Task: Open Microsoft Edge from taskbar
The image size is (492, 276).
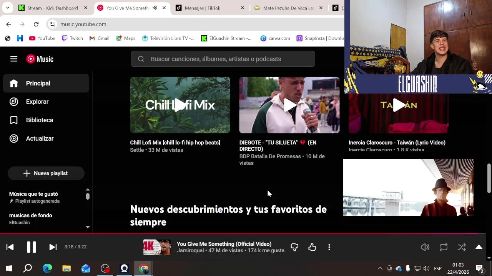Action: tap(47, 268)
